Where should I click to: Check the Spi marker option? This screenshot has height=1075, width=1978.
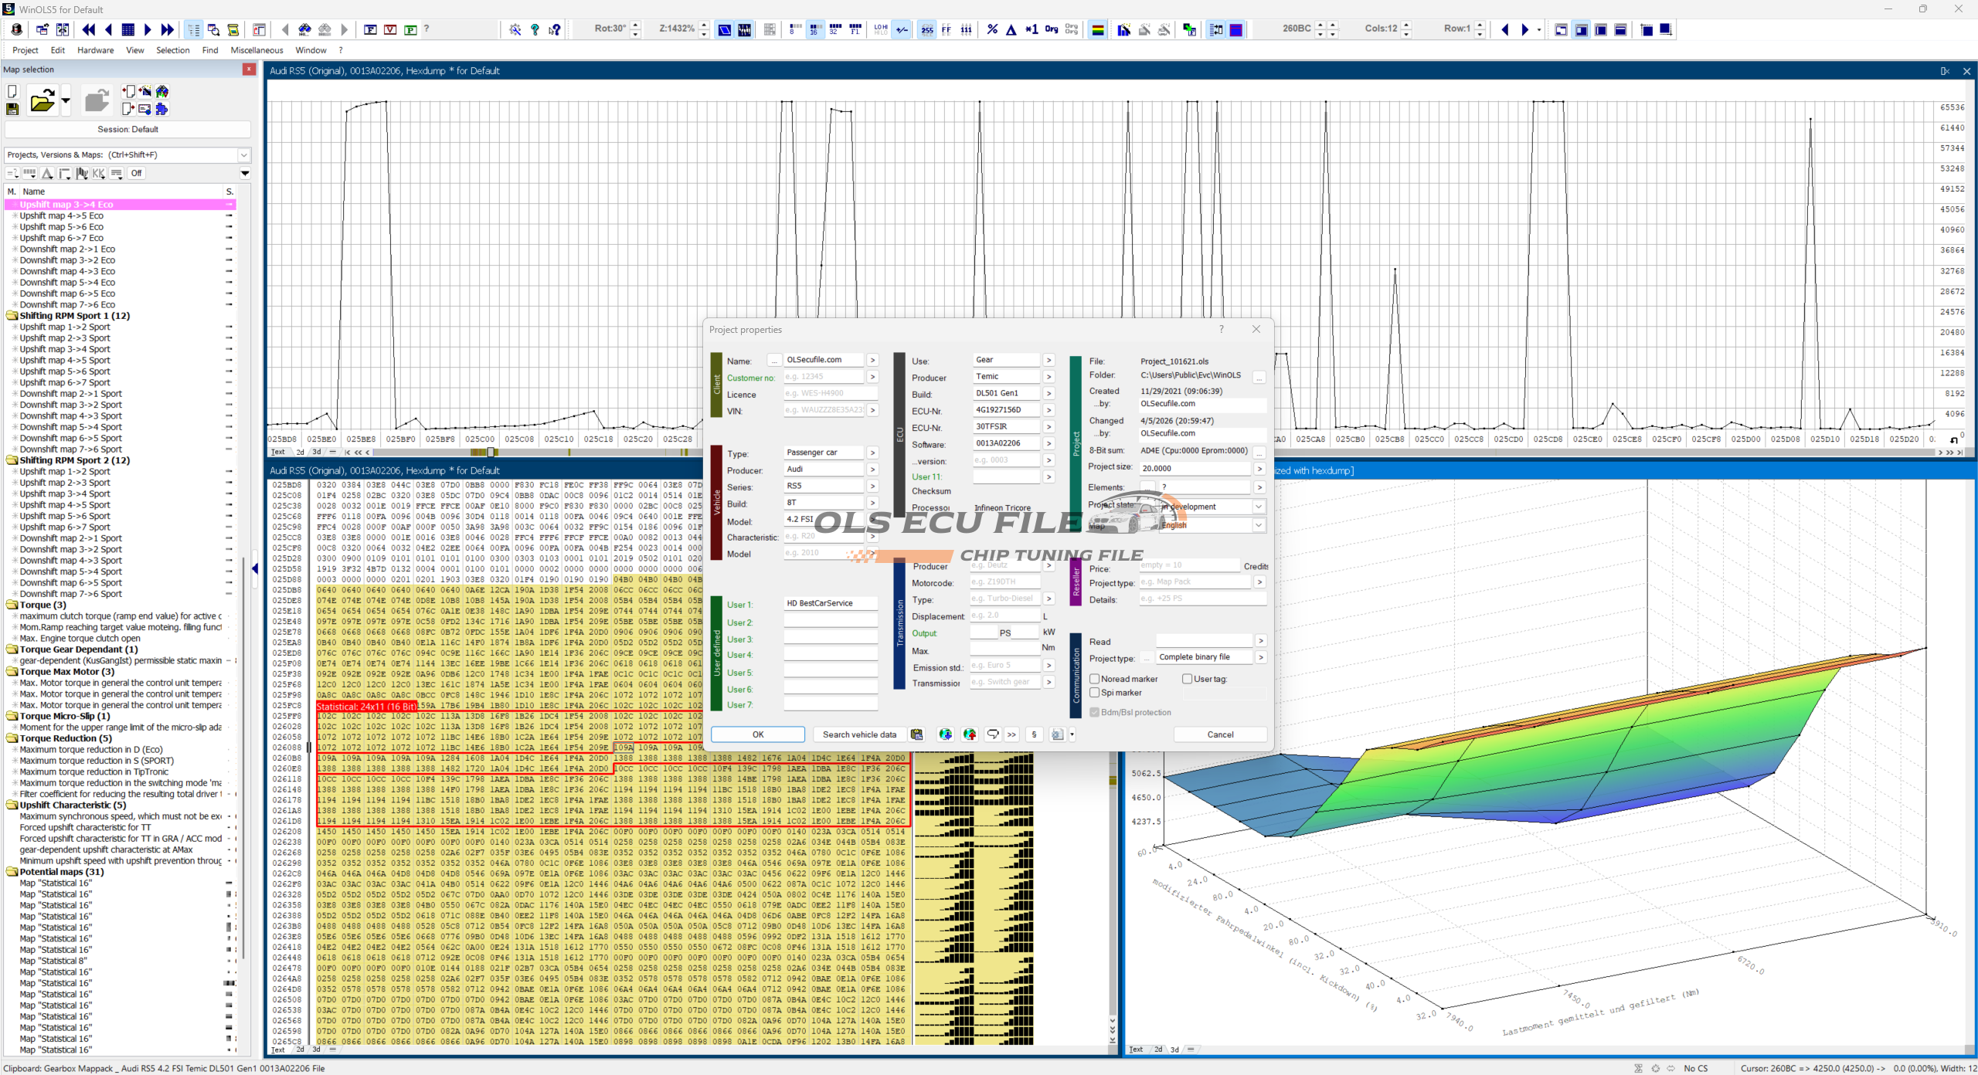click(x=1095, y=693)
